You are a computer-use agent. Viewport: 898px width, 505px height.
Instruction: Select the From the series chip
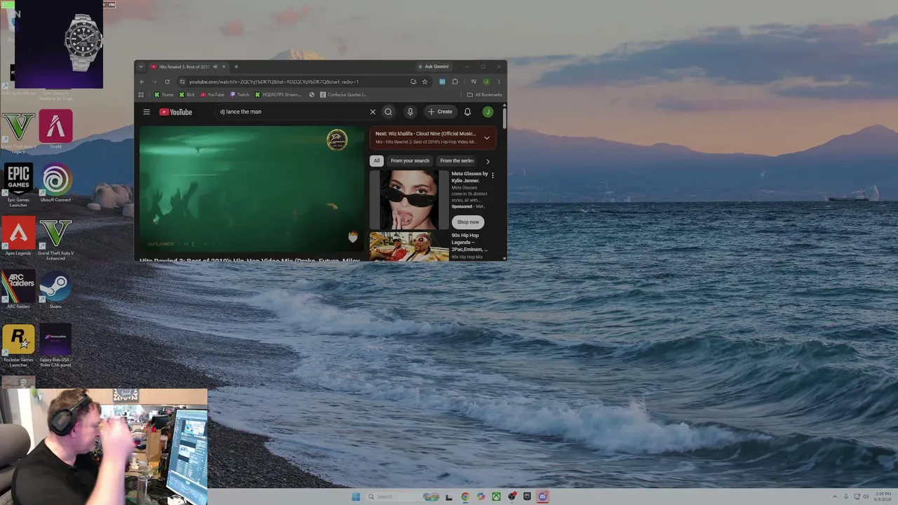click(x=457, y=161)
